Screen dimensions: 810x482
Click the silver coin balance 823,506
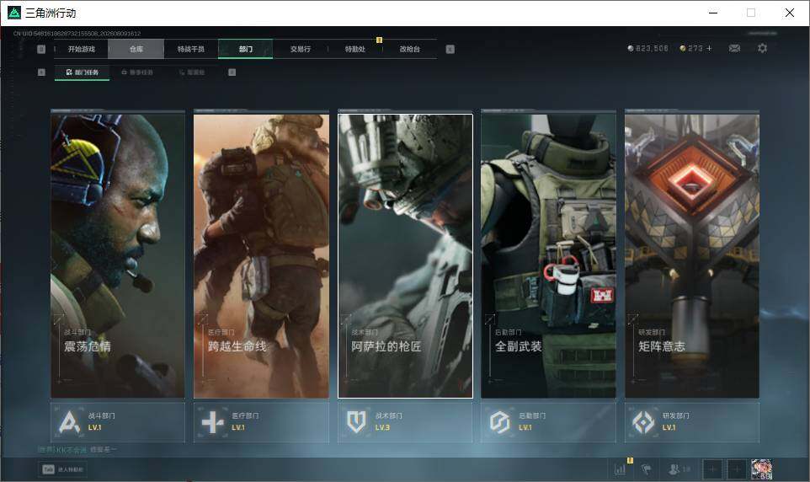click(647, 48)
